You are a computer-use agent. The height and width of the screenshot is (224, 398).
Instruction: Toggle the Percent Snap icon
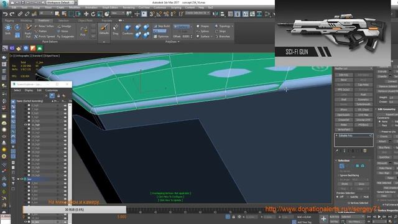(166, 14)
